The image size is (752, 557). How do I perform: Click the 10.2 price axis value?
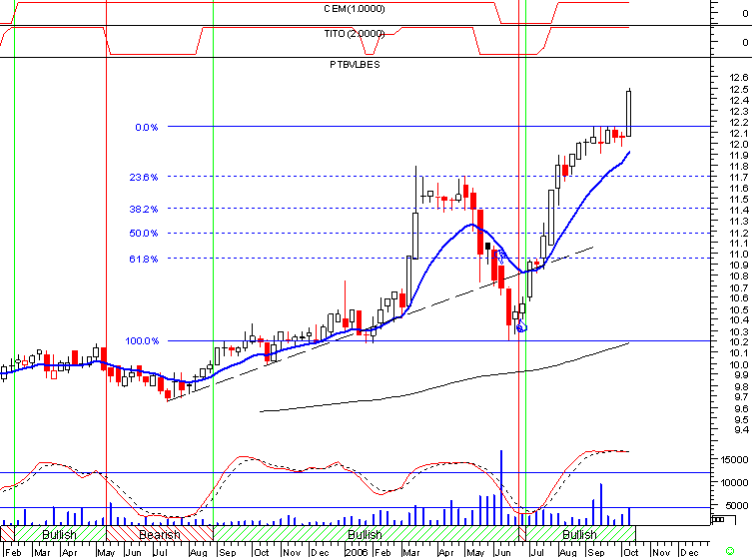pos(739,341)
